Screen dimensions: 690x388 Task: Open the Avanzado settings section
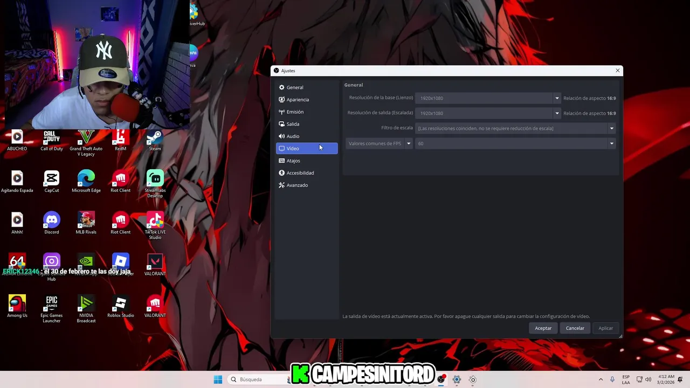307,185
